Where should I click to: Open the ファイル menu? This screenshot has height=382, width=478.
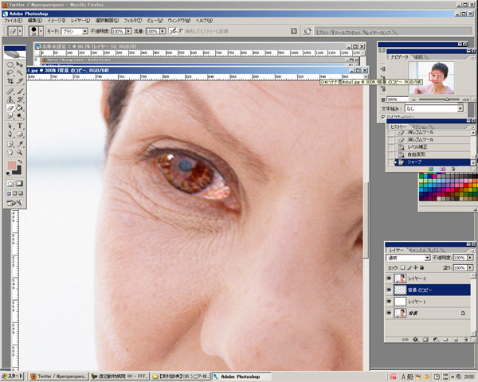(13, 21)
